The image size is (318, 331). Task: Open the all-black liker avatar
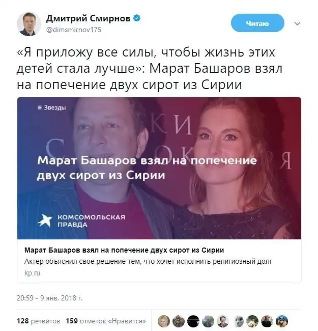tap(193, 321)
